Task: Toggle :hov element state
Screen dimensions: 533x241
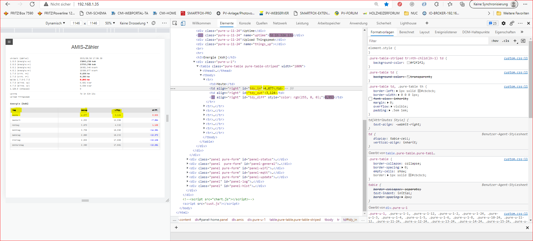Action: pos(495,41)
